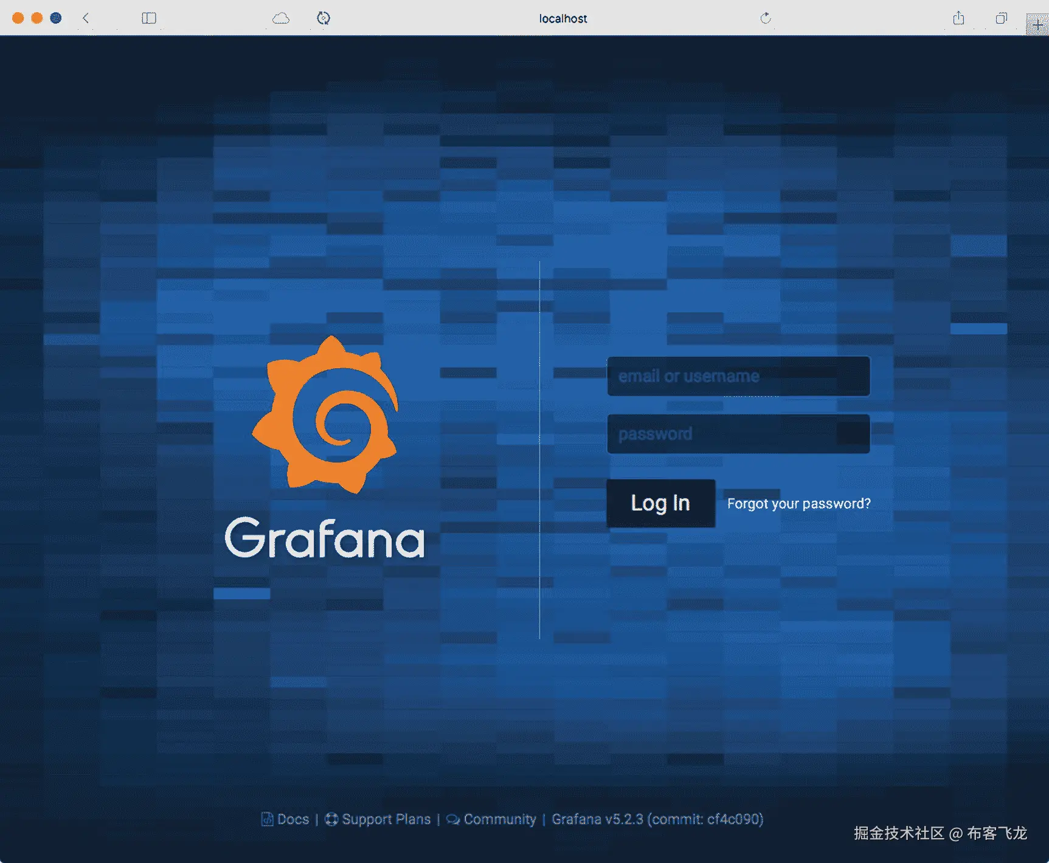This screenshot has height=863, width=1049.
Task: Open the Community footer link
Action: pyautogui.click(x=491, y=819)
